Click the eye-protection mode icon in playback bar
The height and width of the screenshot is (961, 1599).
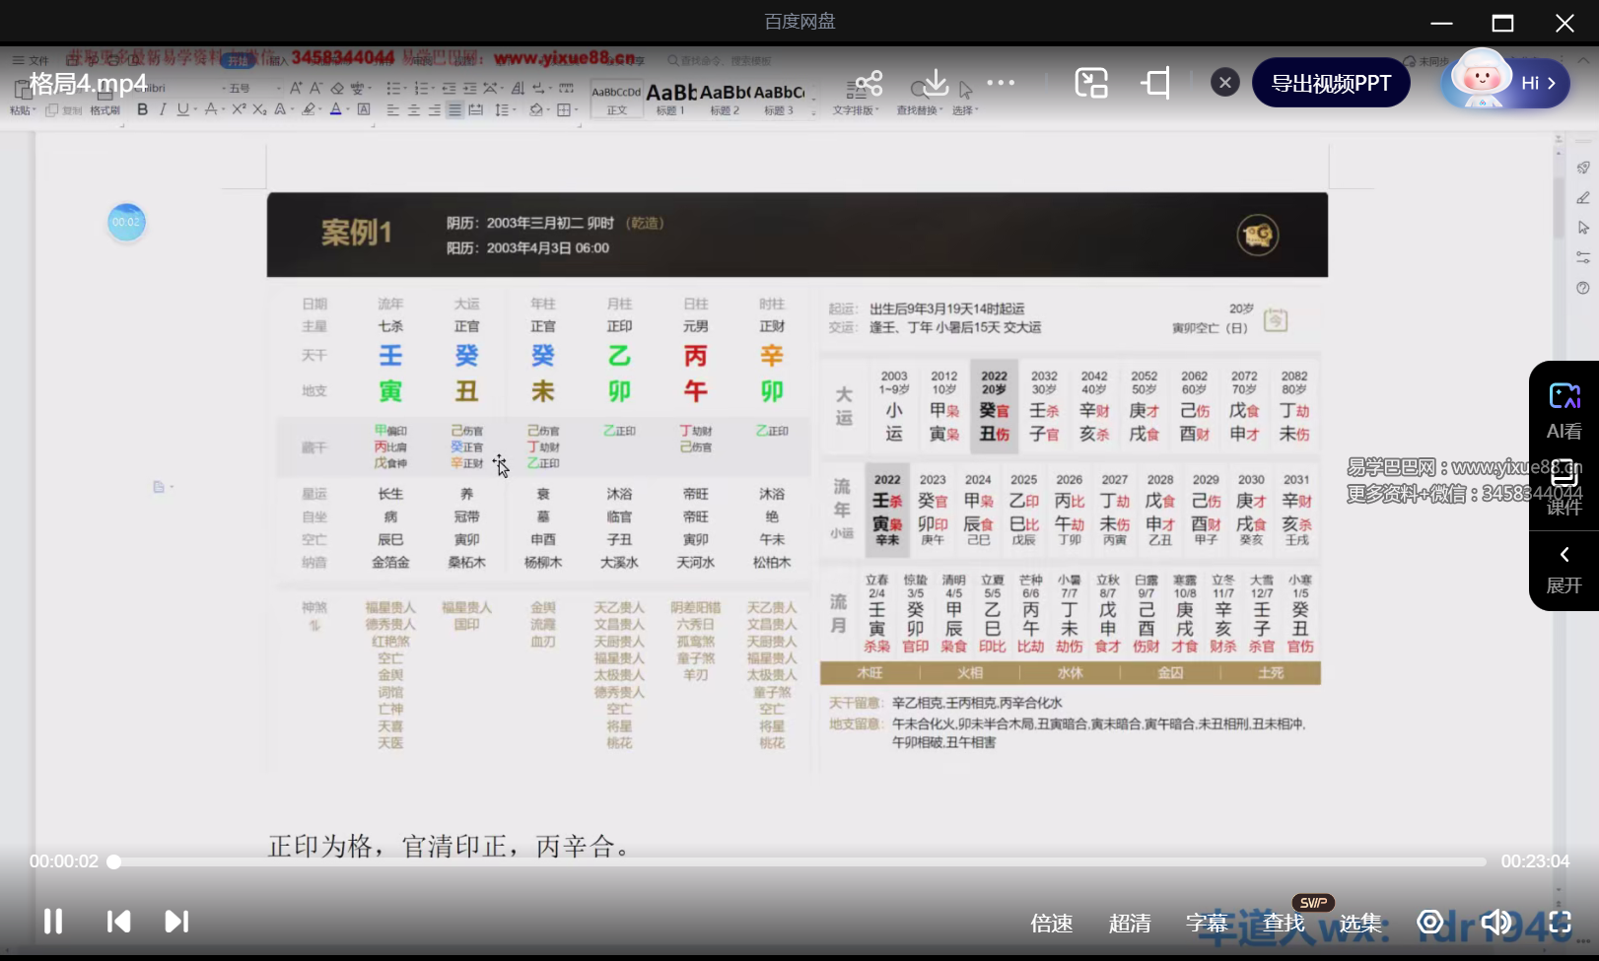[1429, 923]
